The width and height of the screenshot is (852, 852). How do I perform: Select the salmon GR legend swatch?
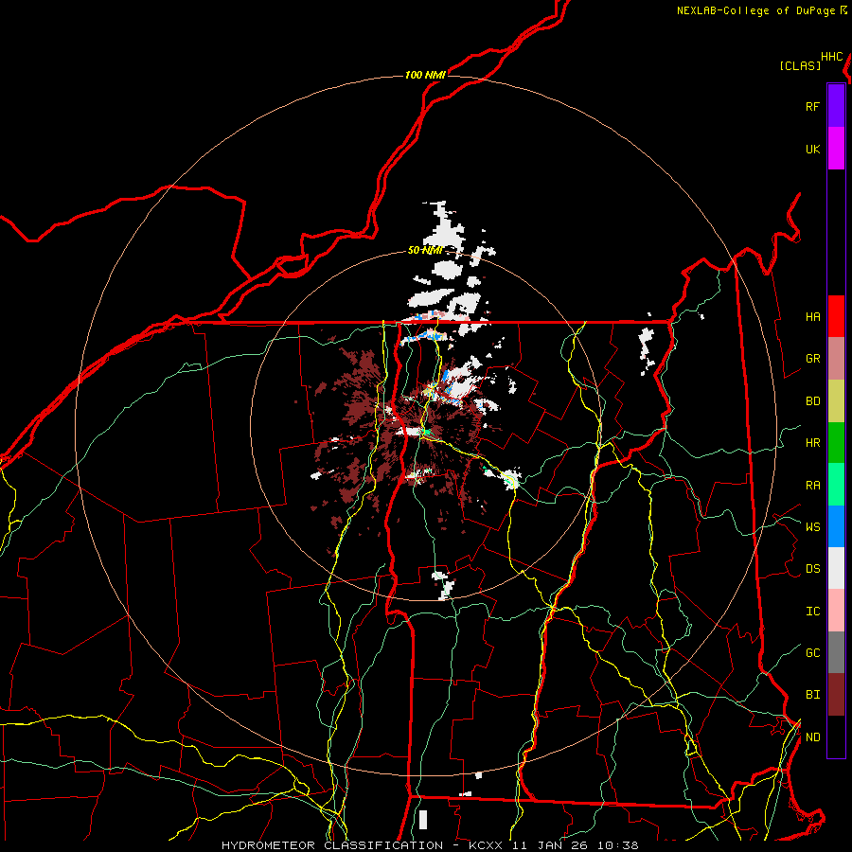tap(836, 359)
